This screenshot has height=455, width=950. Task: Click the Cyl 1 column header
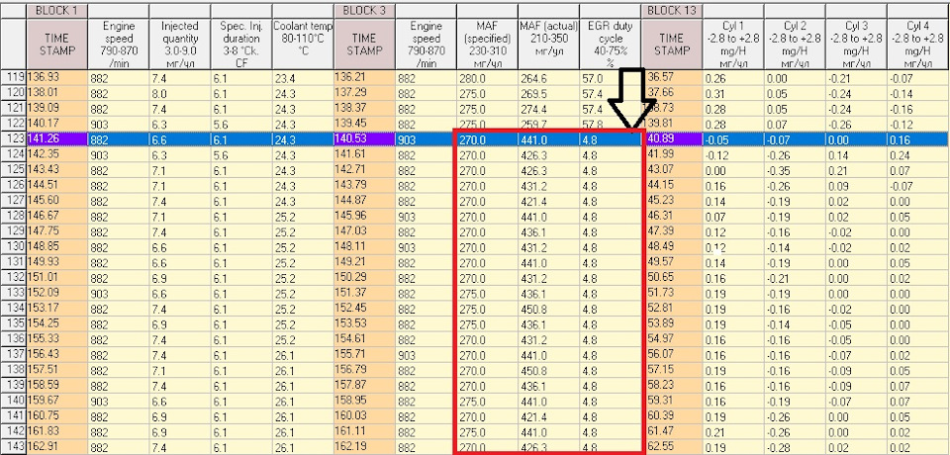pos(733,45)
